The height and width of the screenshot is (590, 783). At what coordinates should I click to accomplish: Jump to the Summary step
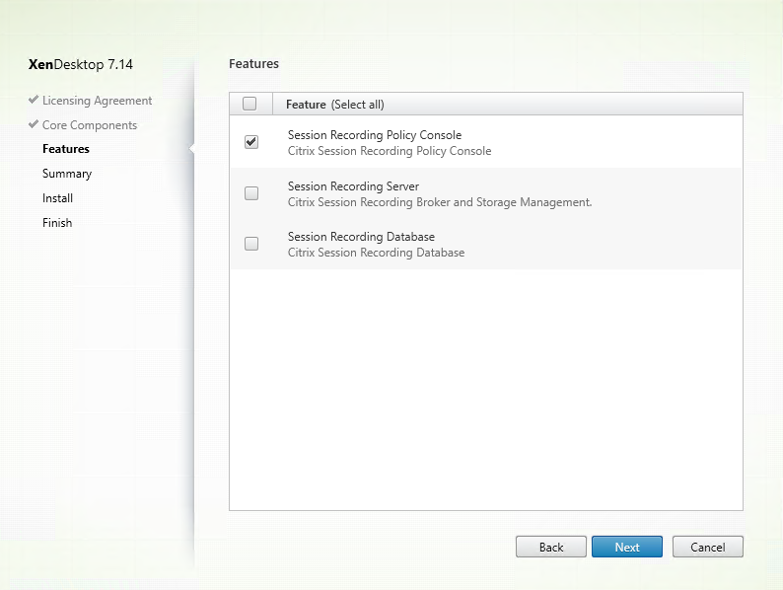click(67, 174)
